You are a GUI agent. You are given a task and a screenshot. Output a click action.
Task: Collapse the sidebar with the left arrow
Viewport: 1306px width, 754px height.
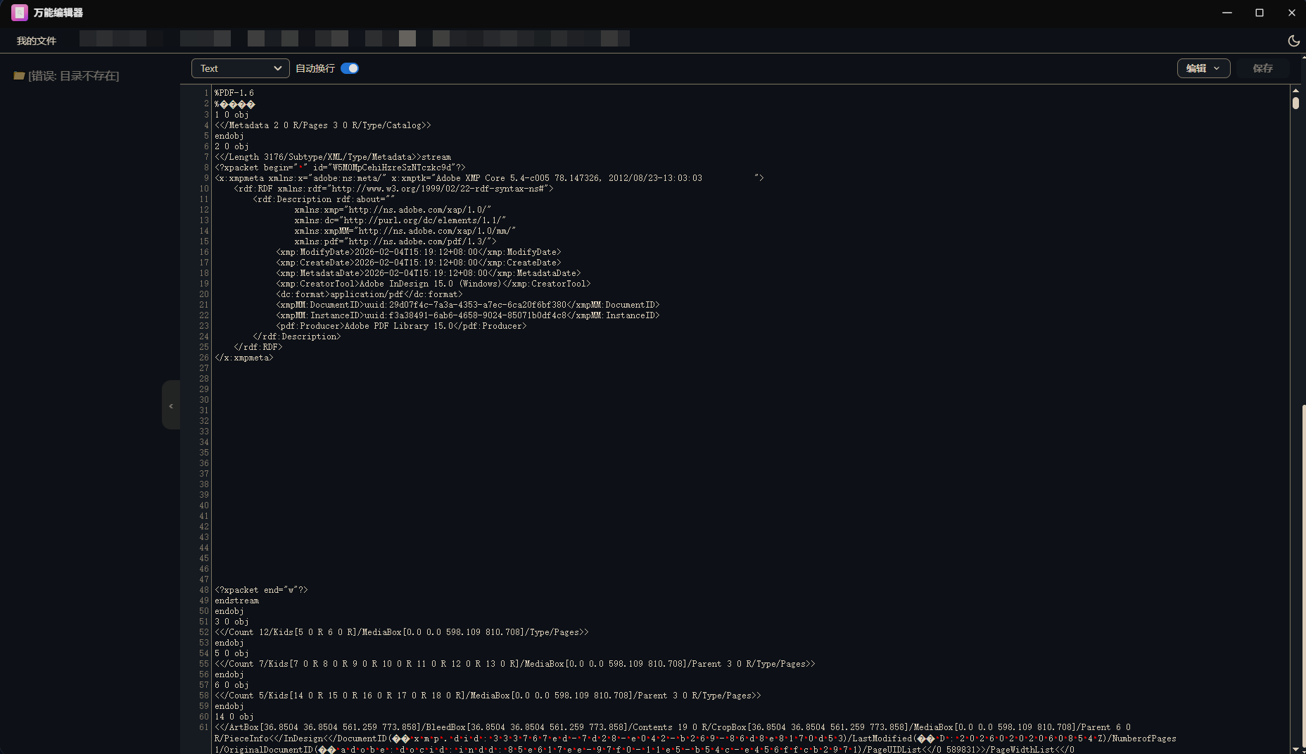coord(171,406)
